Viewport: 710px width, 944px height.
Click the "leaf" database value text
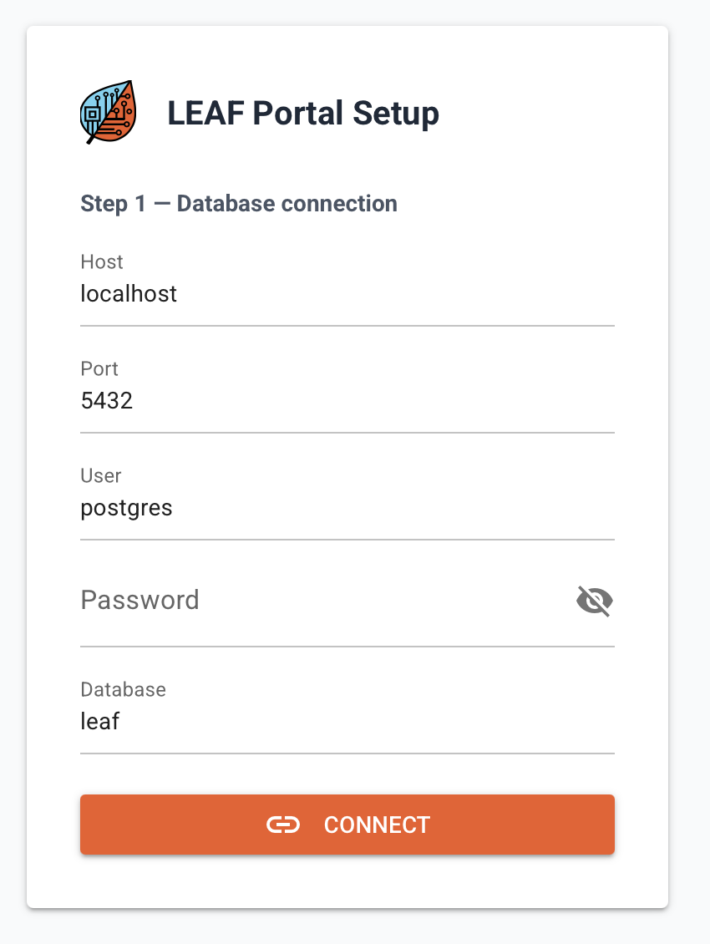100,722
